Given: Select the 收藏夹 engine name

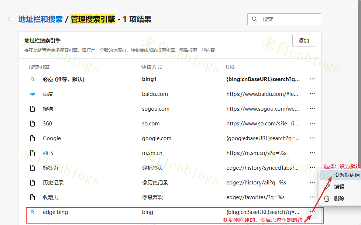Looking at the screenshot, I should point(51,197).
